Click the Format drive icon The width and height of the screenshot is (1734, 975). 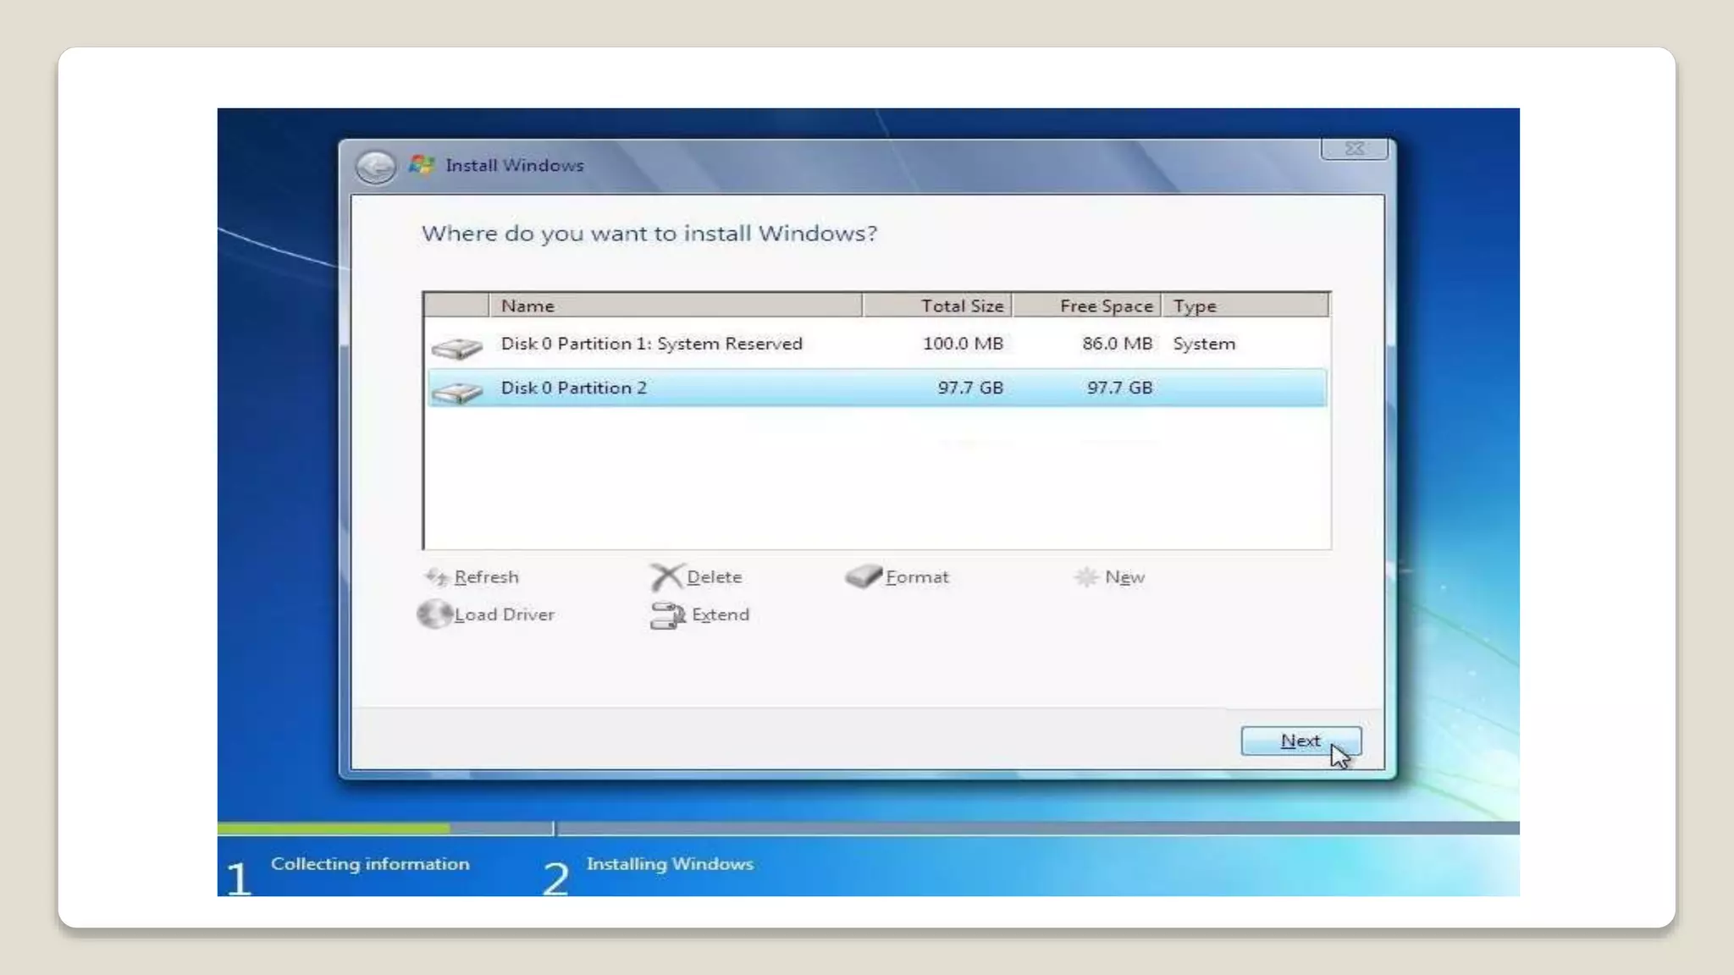(863, 577)
